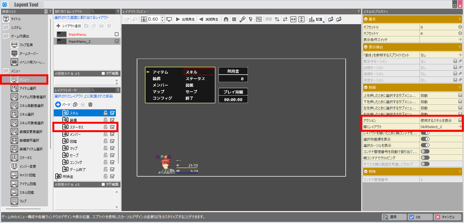Click the 適用 apply button
The height and width of the screenshot is (223, 464).
click(394, 217)
